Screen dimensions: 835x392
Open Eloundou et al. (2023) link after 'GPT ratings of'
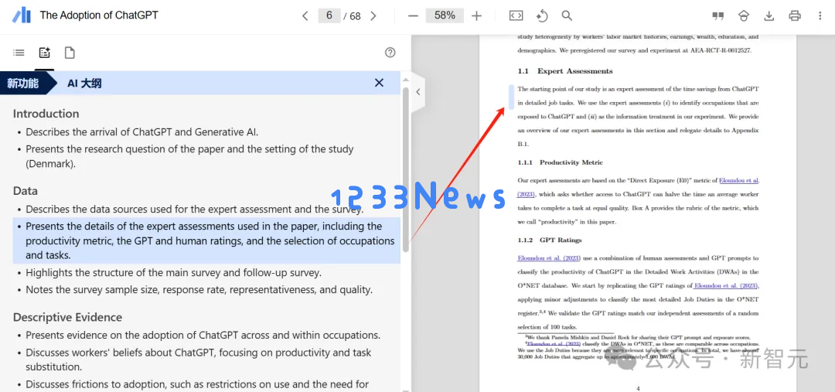726,285
